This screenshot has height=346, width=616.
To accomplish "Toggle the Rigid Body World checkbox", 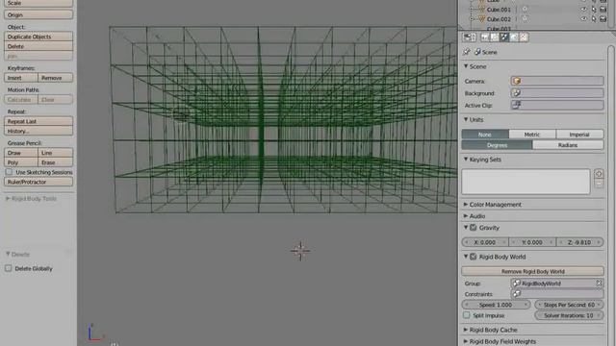I will [474, 257].
